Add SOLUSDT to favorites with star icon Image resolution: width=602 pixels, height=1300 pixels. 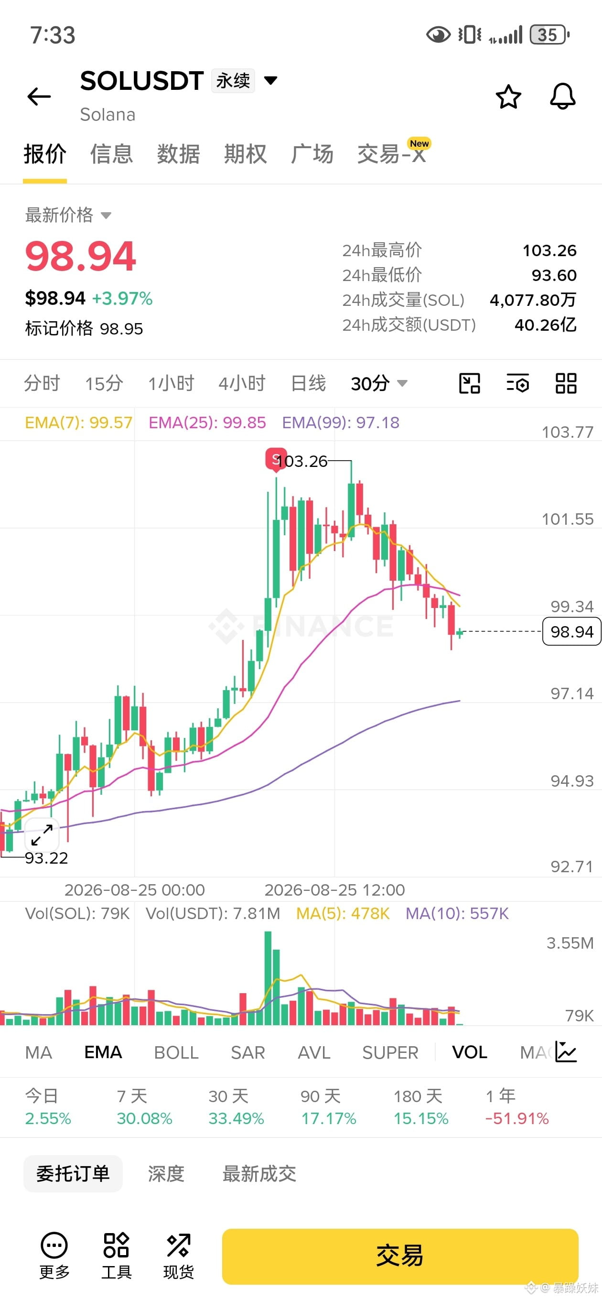click(x=508, y=97)
